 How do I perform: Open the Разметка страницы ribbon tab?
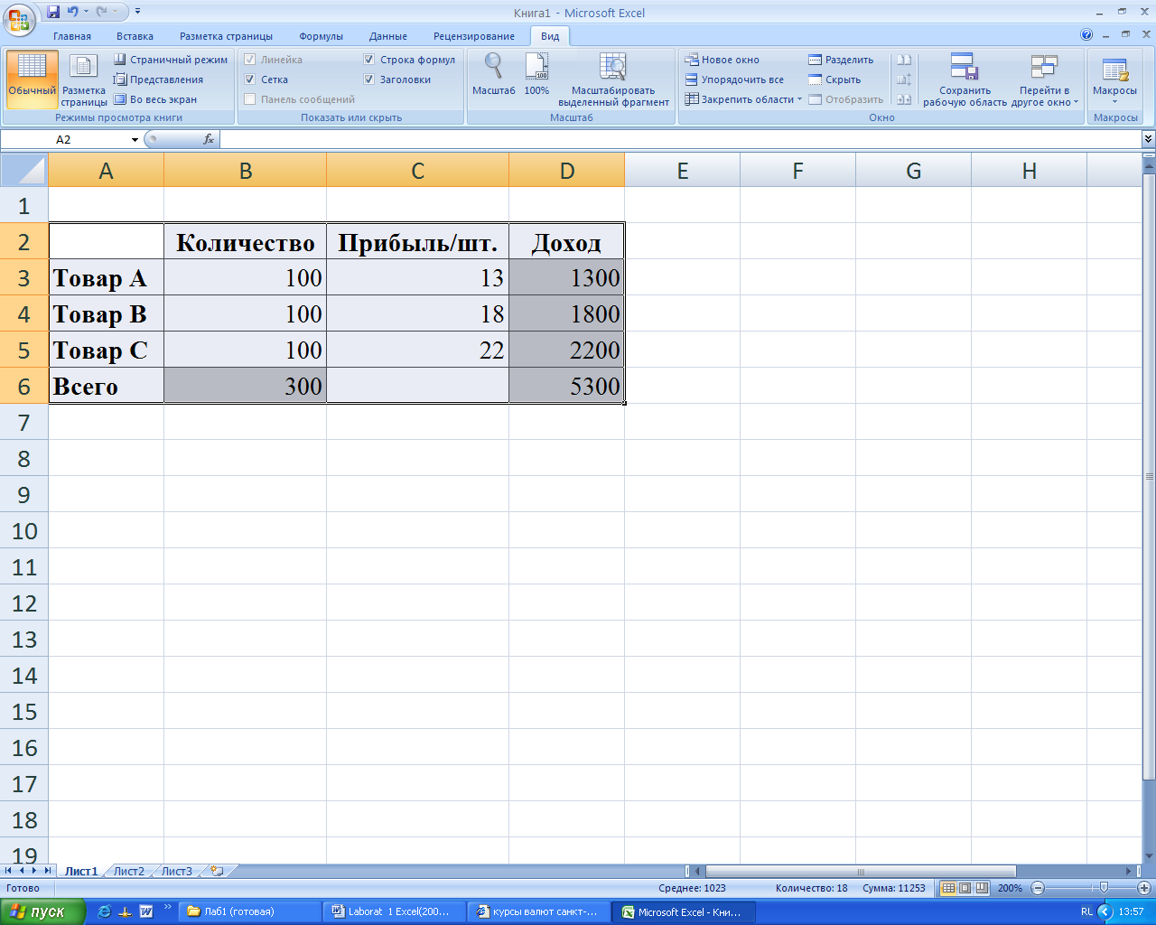point(226,36)
